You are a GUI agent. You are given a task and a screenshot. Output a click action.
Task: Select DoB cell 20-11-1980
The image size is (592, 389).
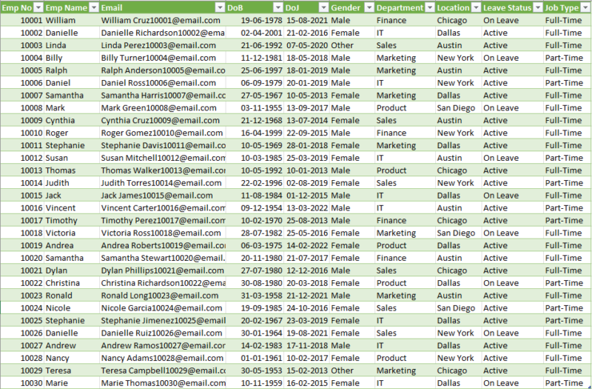tap(255, 258)
